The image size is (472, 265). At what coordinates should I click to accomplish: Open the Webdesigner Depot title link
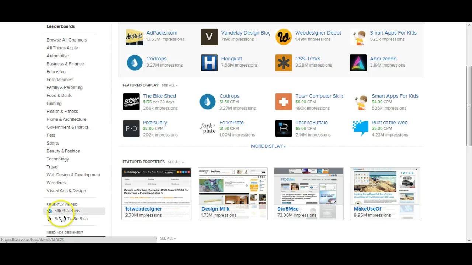318,33
